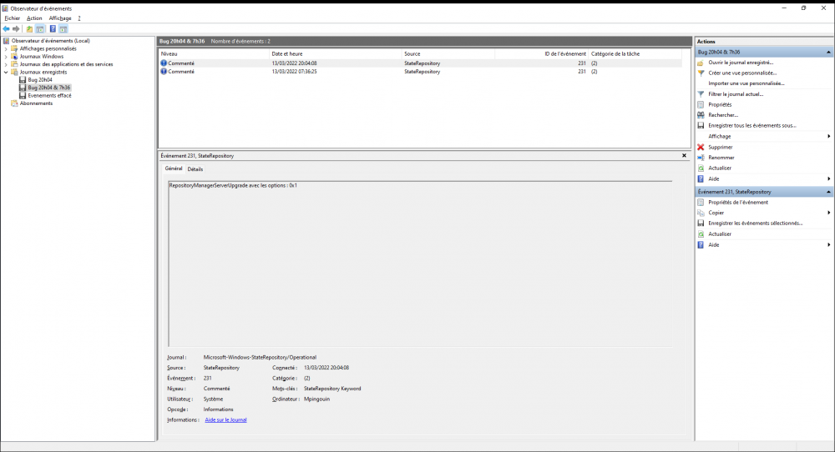
Task: Open the Aide sur le Journal link
Action: point(225,420)
